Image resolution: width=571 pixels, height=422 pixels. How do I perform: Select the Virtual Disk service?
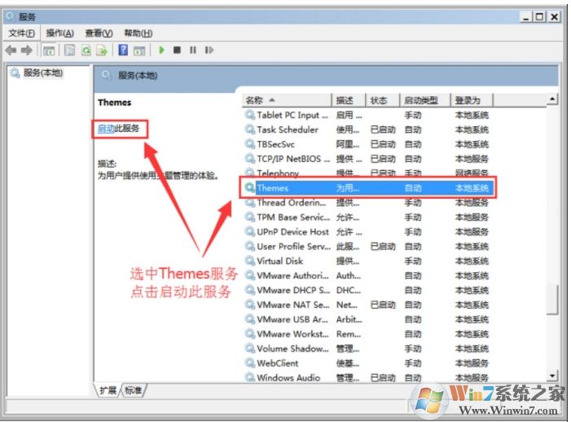[x=367, y=261]
